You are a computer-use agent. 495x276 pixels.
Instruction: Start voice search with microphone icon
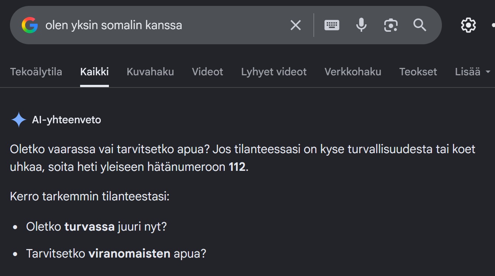361,25
